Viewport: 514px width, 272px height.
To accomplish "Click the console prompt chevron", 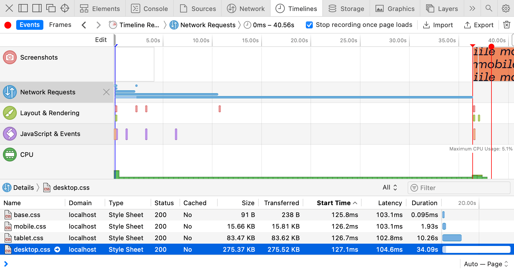I will pyautogui.click(x=6, y=264).
